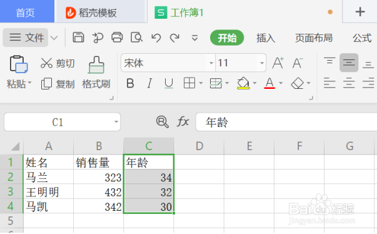
Task: Expand the draw border dropdown arrow
Action: 227,83
